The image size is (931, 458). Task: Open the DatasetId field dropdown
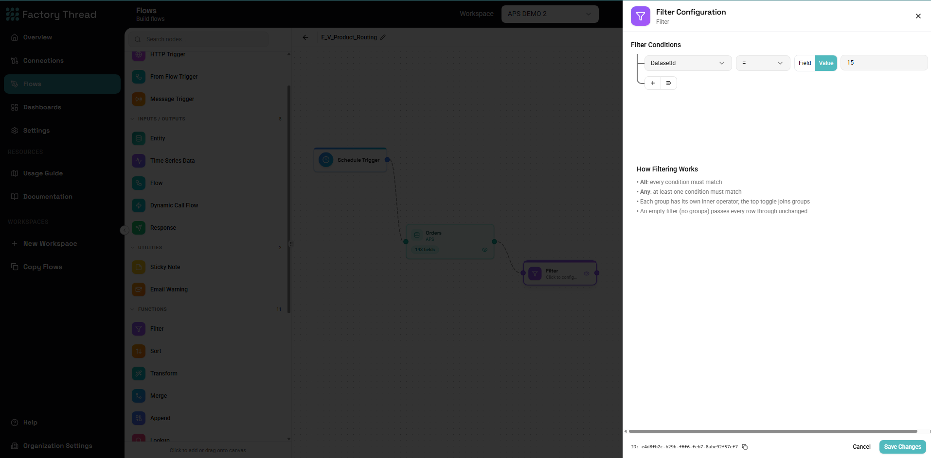click(688, 63)
